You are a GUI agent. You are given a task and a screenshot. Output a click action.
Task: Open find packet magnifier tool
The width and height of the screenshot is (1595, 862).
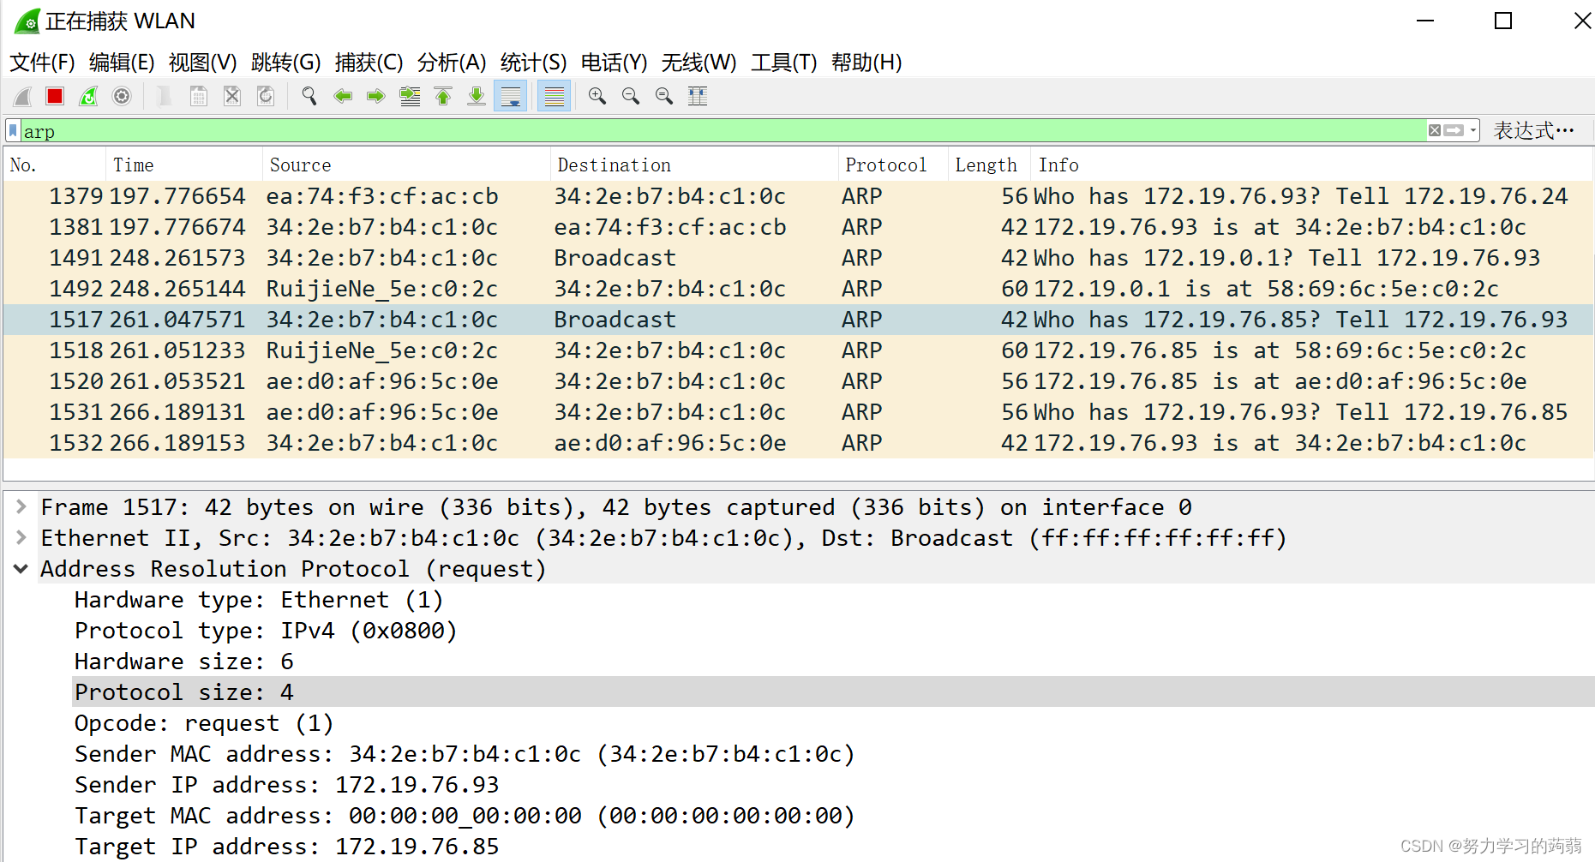coord(309,96)
